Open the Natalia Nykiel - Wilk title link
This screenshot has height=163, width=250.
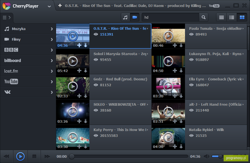206,130
